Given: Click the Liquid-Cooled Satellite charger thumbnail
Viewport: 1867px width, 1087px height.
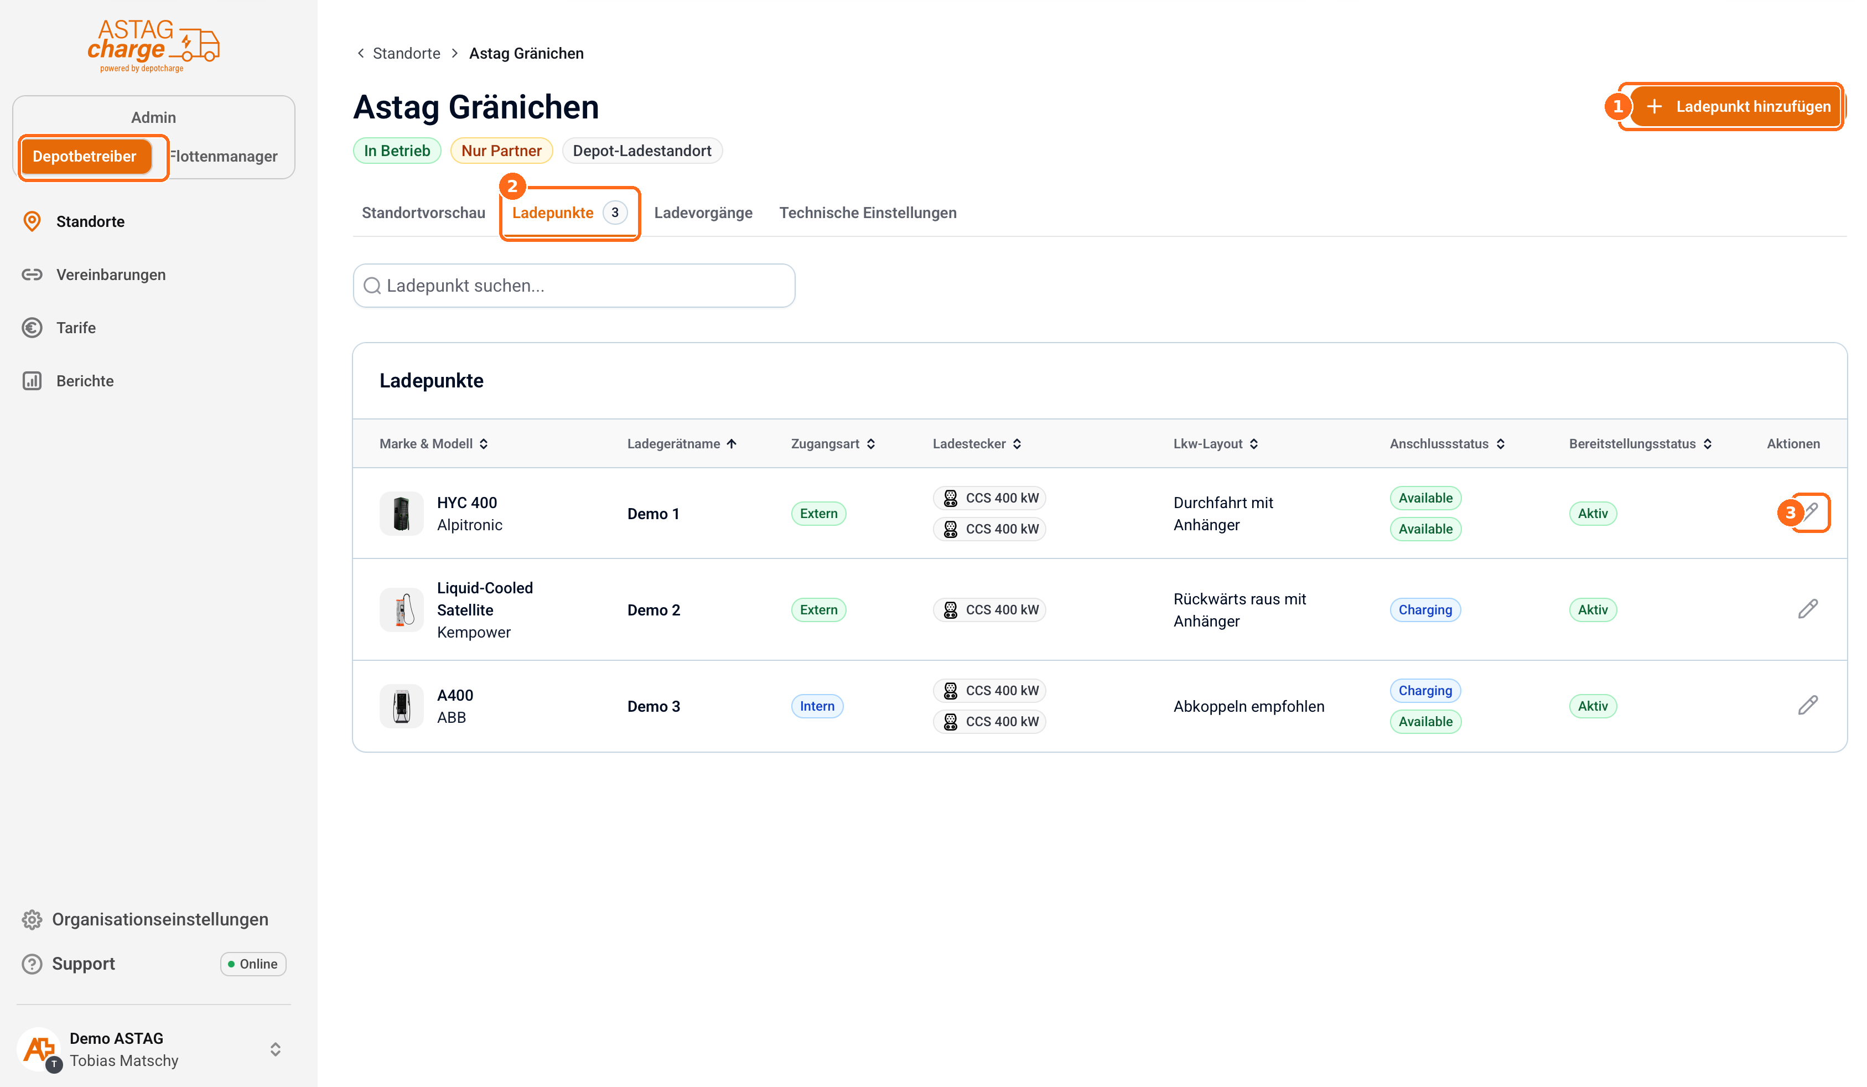Looking at the screenshot, I should tap(402, 610).
